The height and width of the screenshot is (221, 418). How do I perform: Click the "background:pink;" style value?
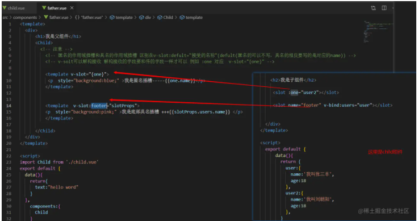(x=94, y=112)
